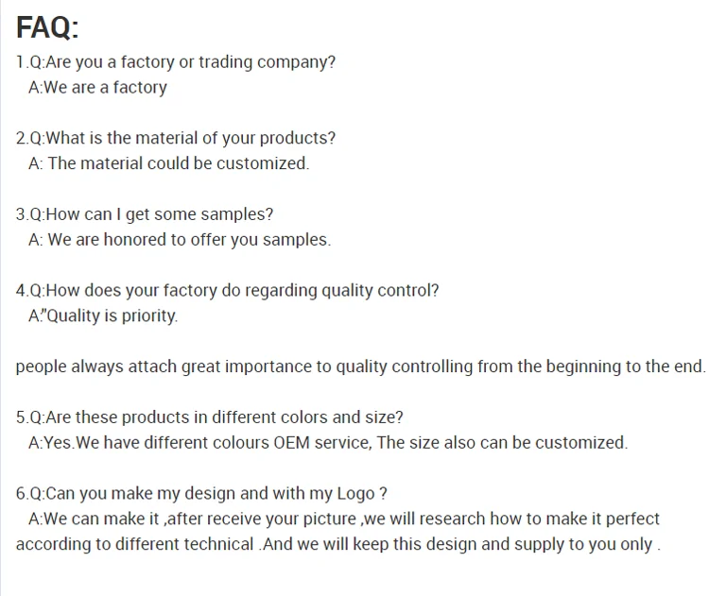This screenshot has height=596, width=709.
Task: Click 'trading company?' in question 1
Action: coord(268,62)
